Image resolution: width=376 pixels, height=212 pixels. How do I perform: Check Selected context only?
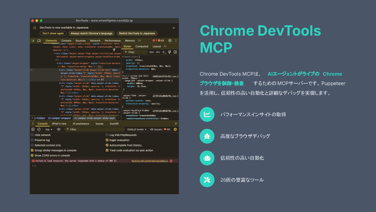32,145
